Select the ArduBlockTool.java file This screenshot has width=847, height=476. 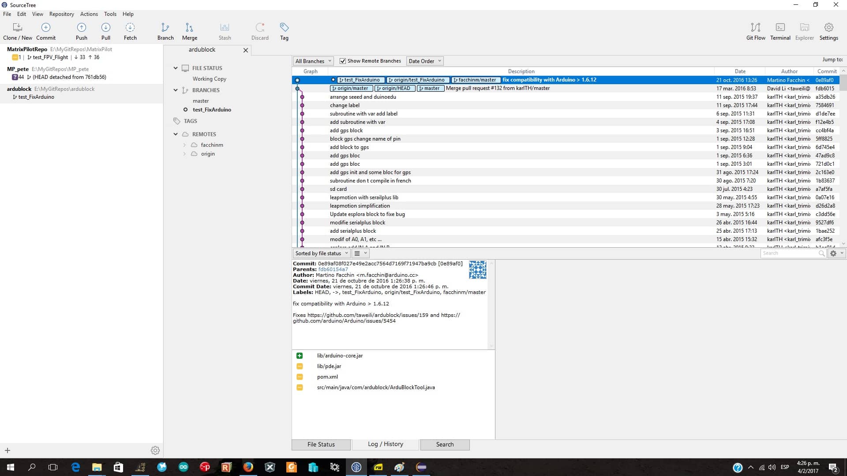[376, 387]
